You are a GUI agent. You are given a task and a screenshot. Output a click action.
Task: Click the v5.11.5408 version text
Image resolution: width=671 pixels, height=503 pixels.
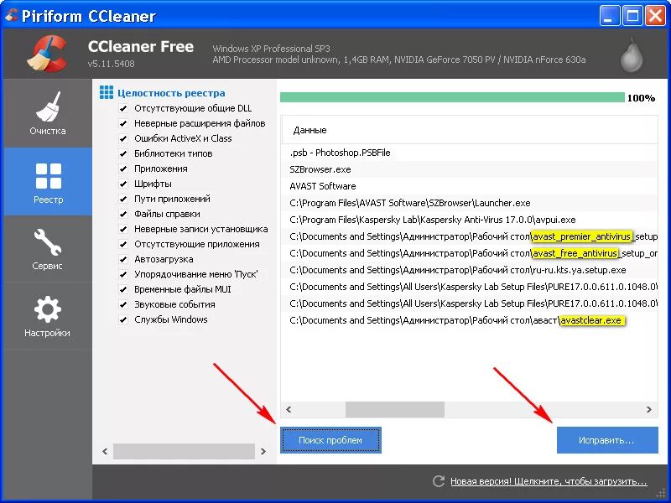111,64
